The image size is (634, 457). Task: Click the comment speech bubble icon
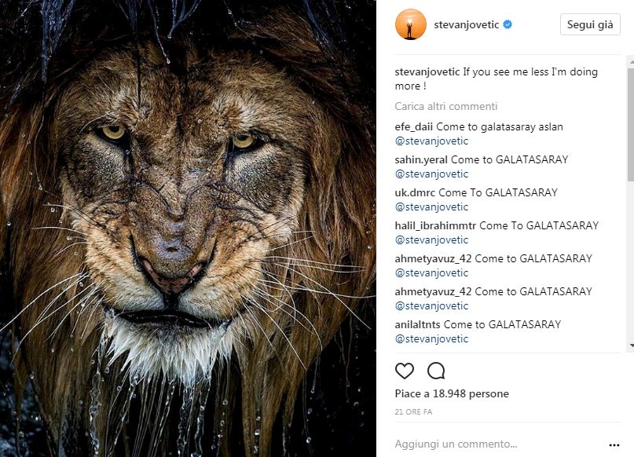(x=436, y=371)
